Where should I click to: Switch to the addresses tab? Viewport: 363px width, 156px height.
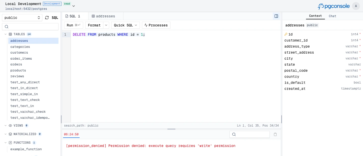pos(106,16)
